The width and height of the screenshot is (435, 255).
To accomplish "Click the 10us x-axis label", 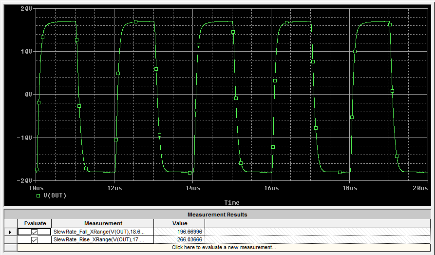I will pos(36,188).
